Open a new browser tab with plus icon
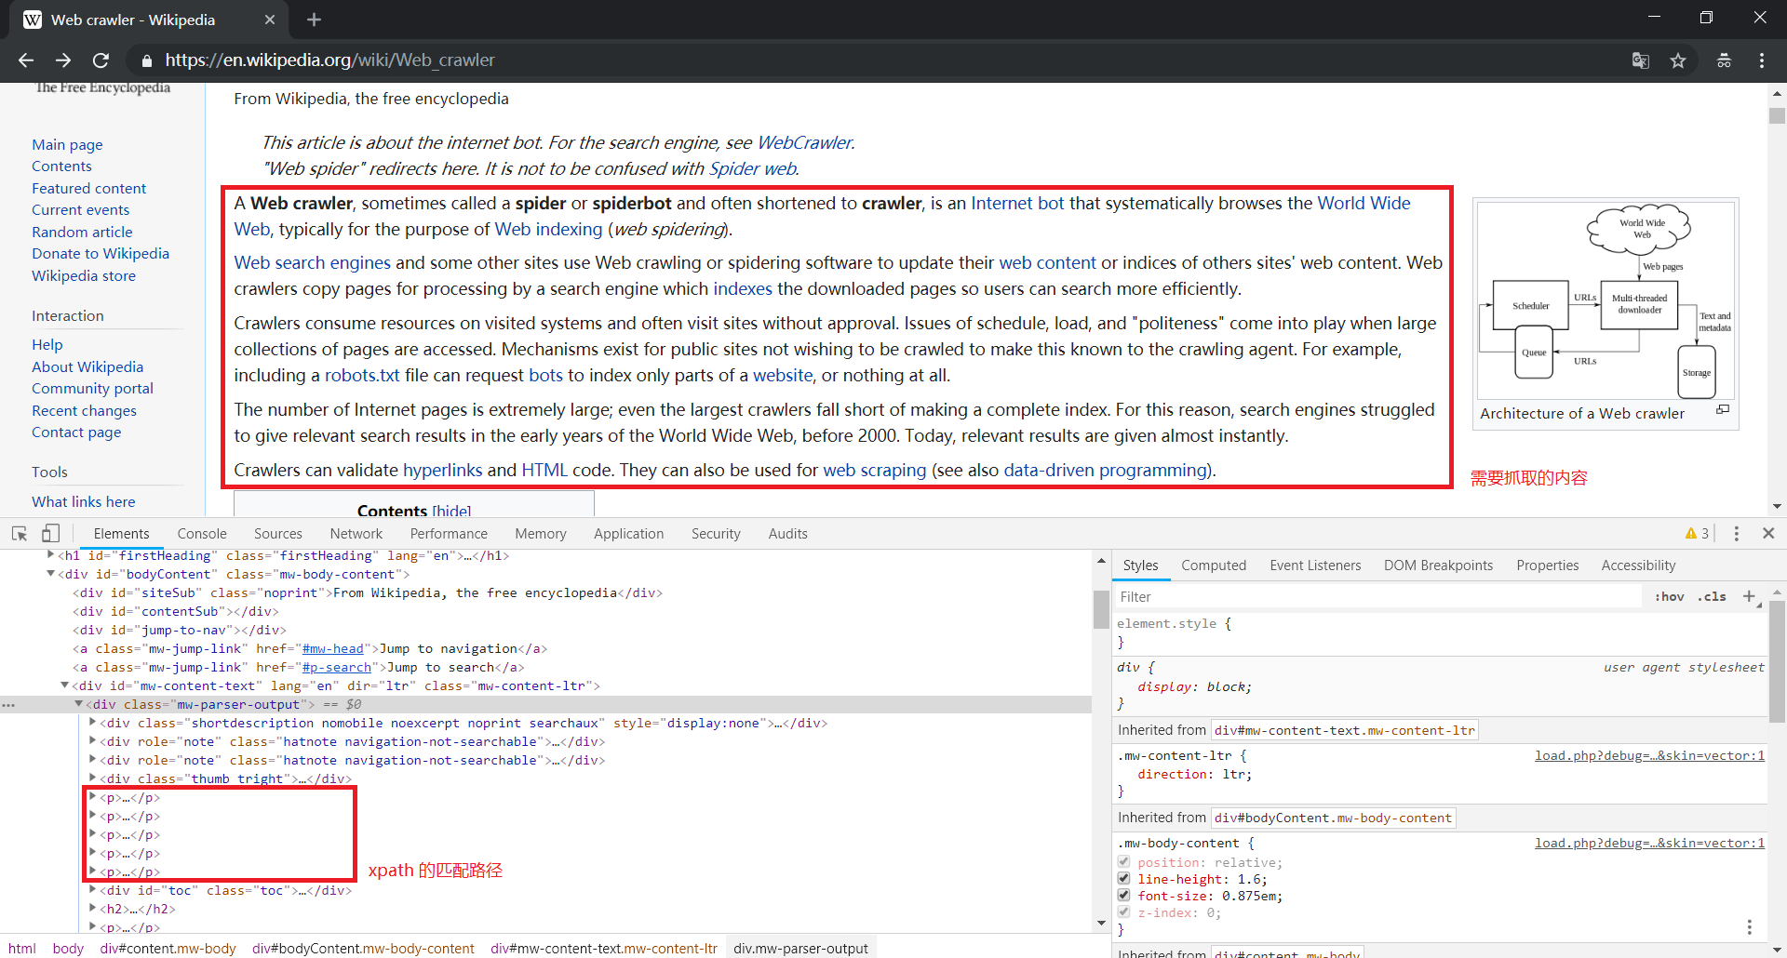This screenshot has height=958, width=1787. click(314, 20)
